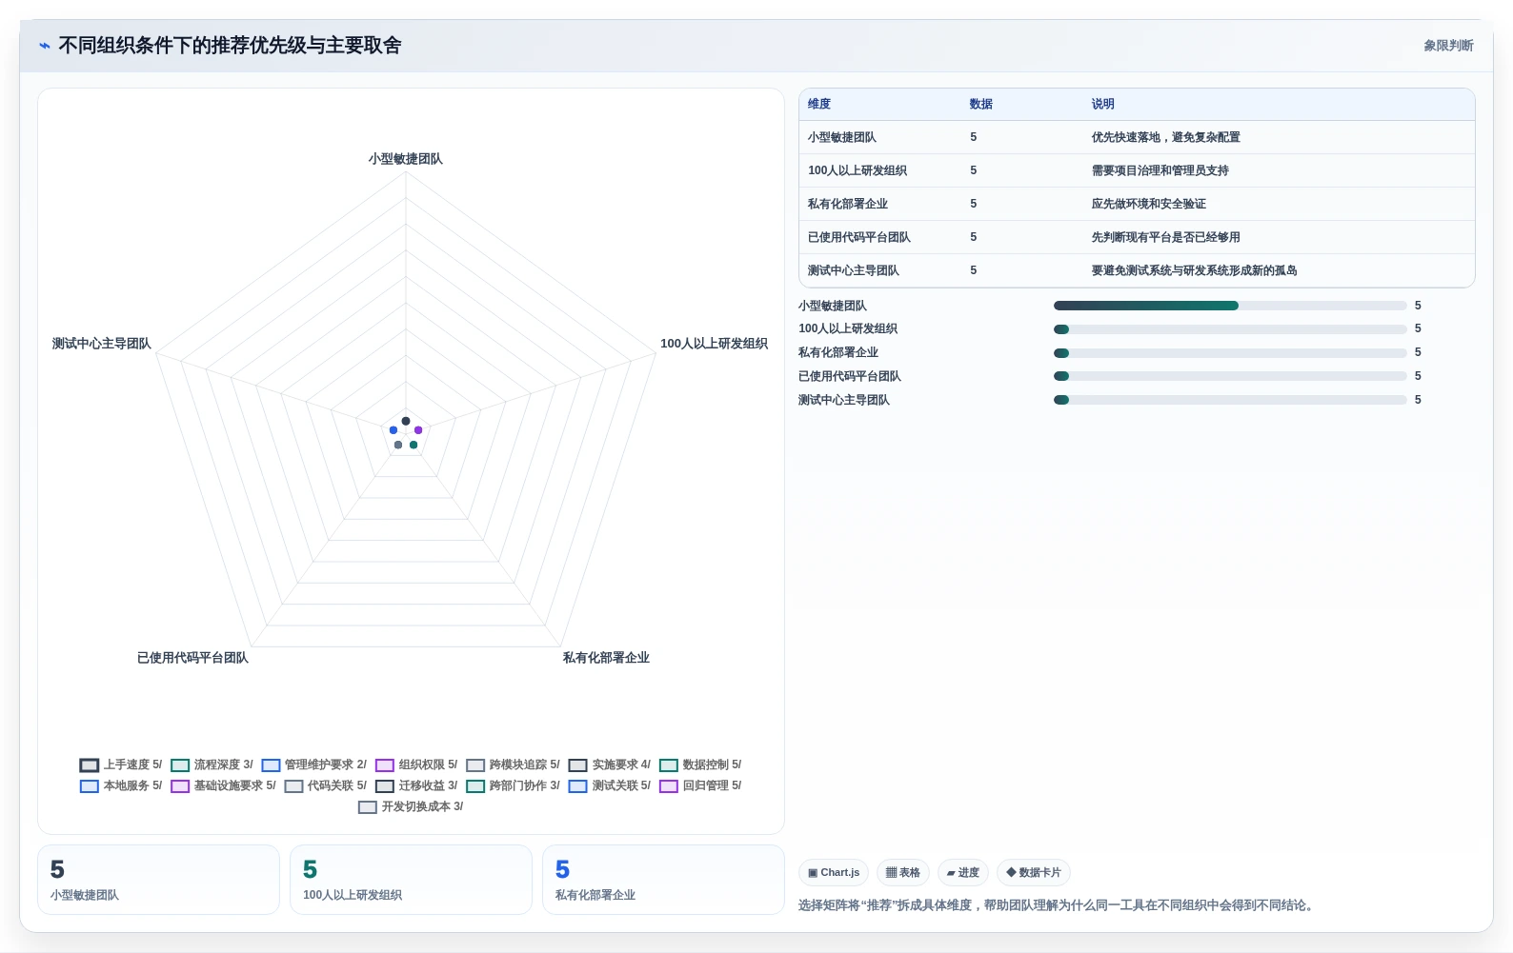Click the 测试中心主导团队 progress bar
The image size is (1513, 953).
1230,400
